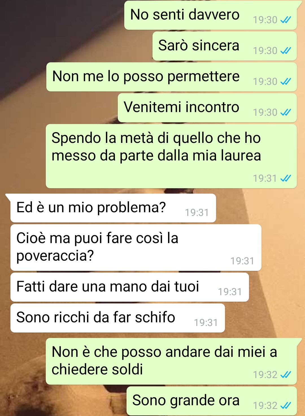Image resolution: width=305 pixels, height=416 pixels.
Task: Tap the "Venitemi incontro" message bubble
Action: coord(207,108)
